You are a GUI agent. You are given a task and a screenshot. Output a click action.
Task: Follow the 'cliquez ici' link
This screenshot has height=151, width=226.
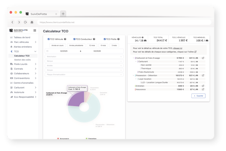(x=178, y=48)
